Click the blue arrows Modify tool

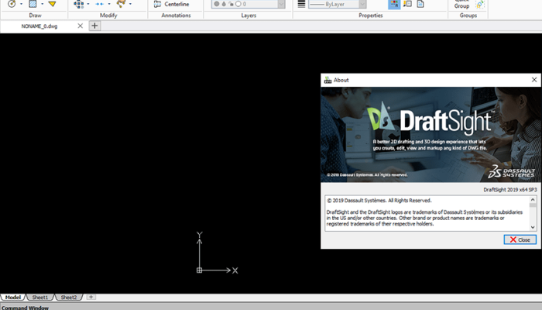coord(100,4)
